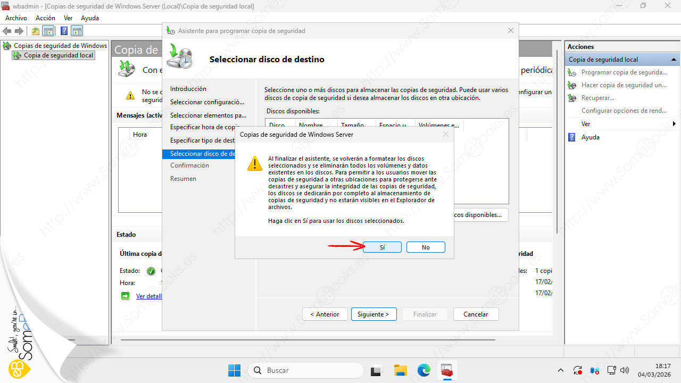Click the back arrow in the toolbar

tap(7, 31)
